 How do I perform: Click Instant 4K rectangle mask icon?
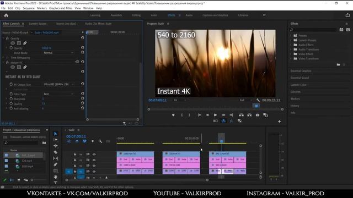(19, 67)
